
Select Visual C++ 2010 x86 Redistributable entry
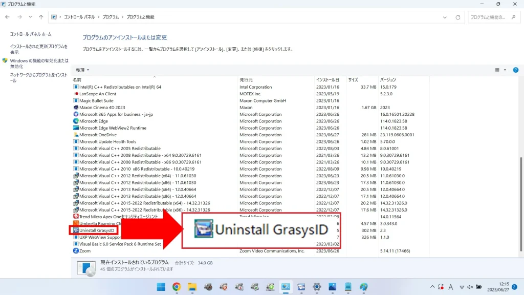(137, 169)
